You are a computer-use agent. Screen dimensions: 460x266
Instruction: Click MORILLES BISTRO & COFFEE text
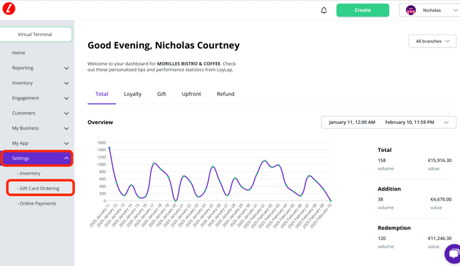(189, 63)
